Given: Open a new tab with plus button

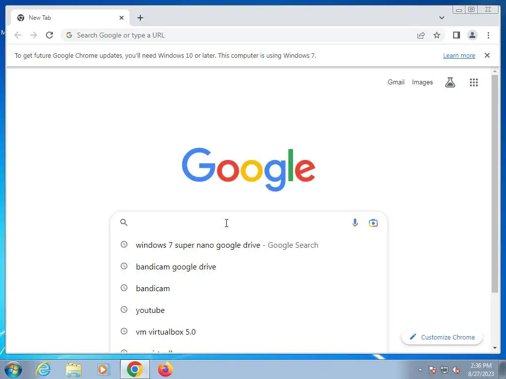Looking at the screenshot, I should click(140, 18).
